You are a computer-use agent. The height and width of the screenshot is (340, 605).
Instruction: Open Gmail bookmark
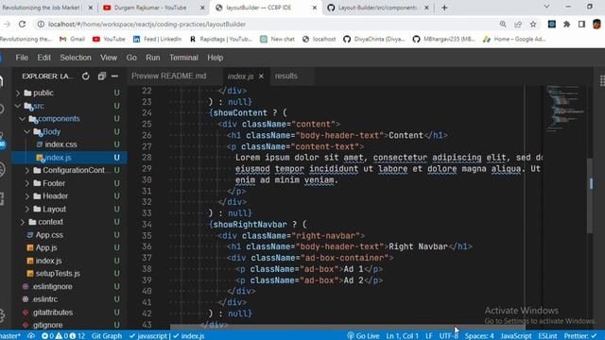[x=72, y=39]
